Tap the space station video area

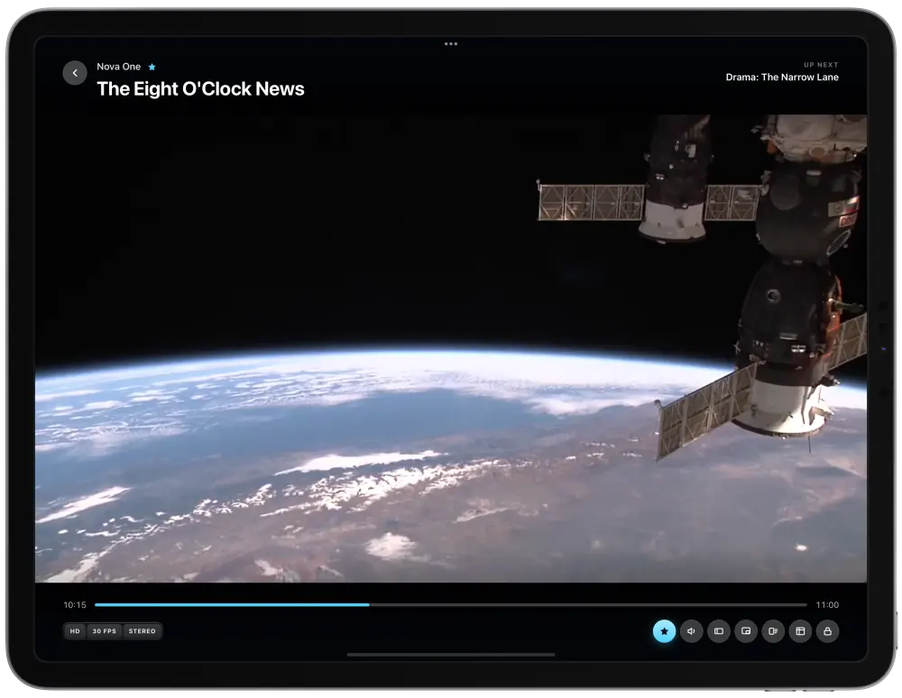click(x=451, y=348)
